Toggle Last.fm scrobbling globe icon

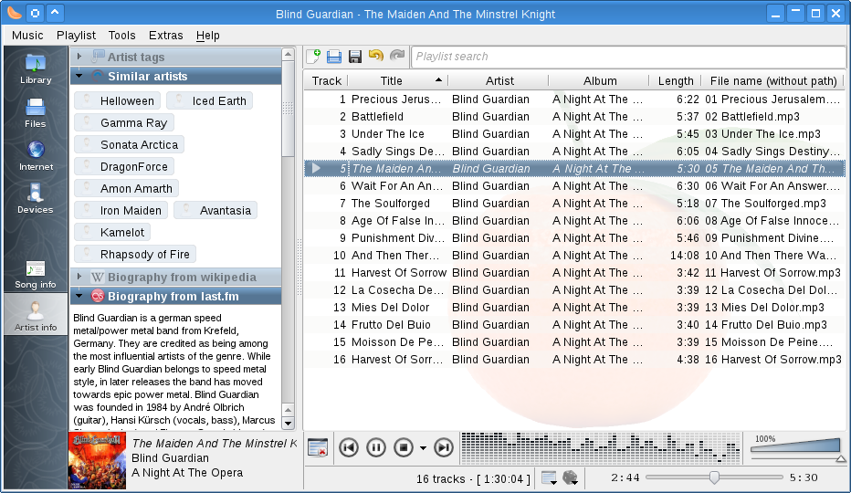[x=571, y=477]
